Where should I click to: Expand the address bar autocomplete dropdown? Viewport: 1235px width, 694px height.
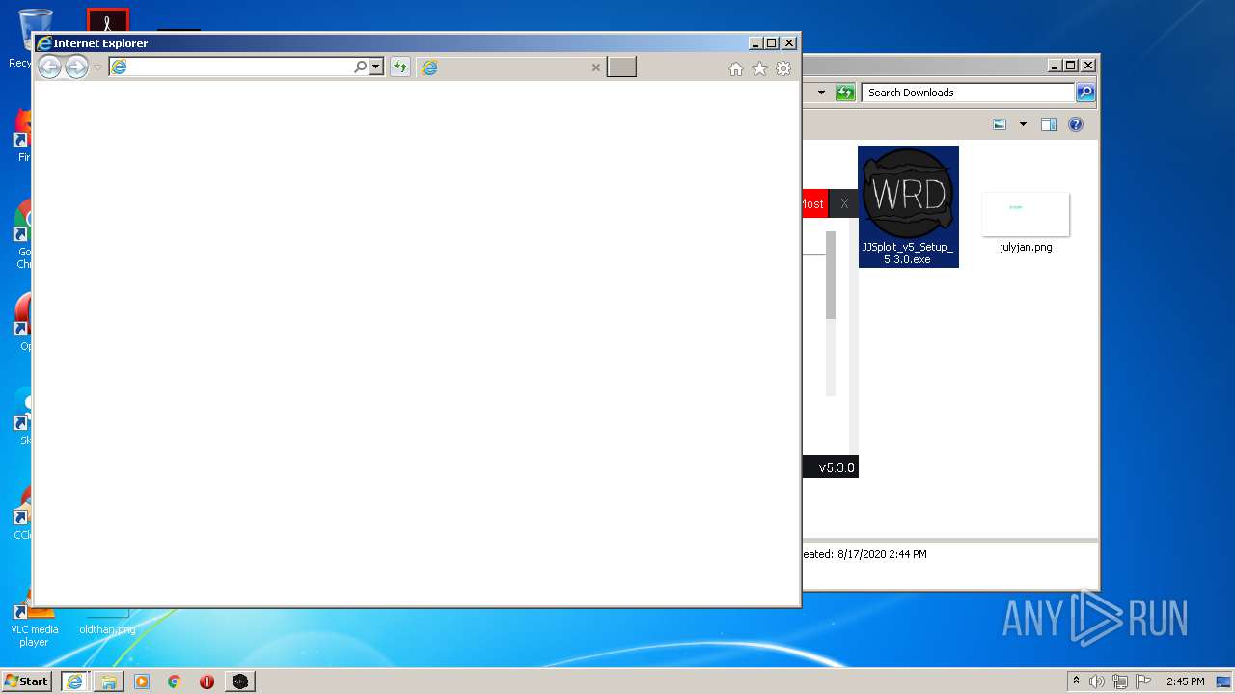tap(376, 67)
